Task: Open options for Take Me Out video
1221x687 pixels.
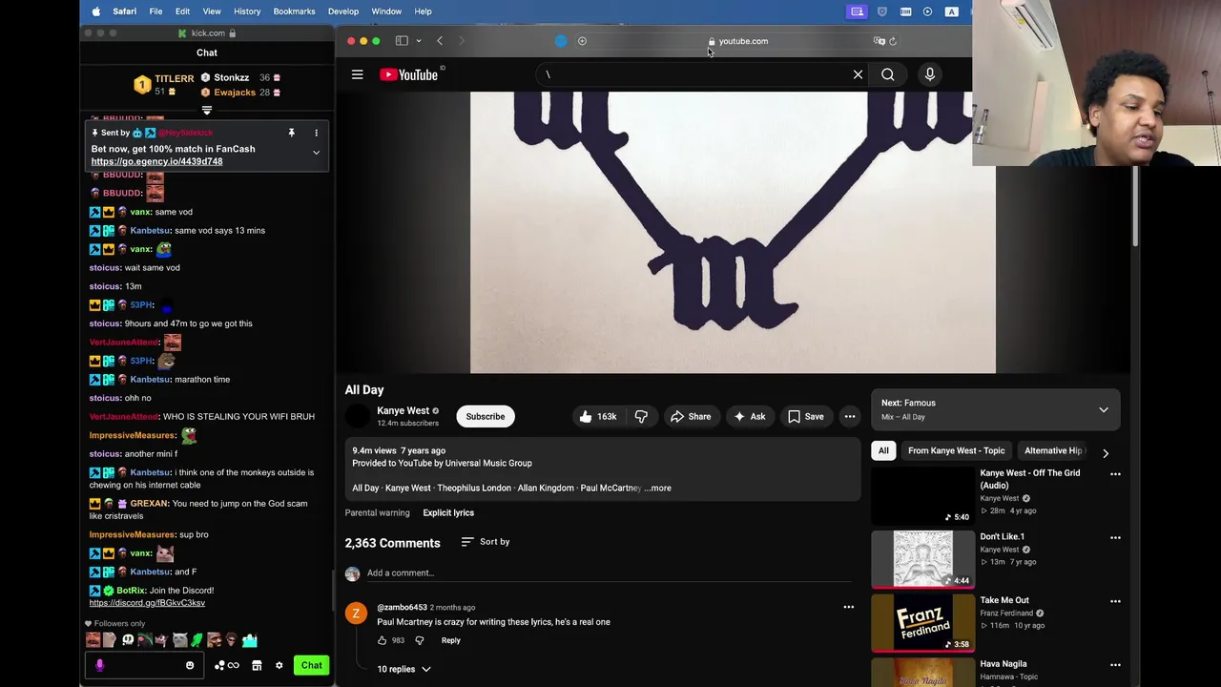Action: [x=1115, y=601]
